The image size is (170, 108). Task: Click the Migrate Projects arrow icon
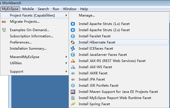(x=4, y=22)
